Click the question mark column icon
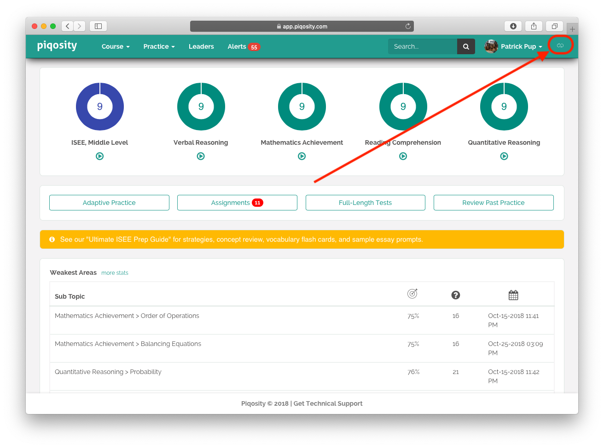The image size is (604, 448). [x=456, y=295]
